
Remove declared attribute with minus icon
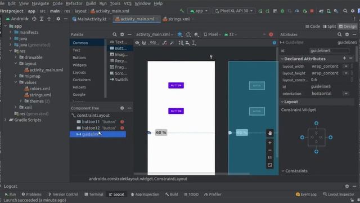coord(350,58)
